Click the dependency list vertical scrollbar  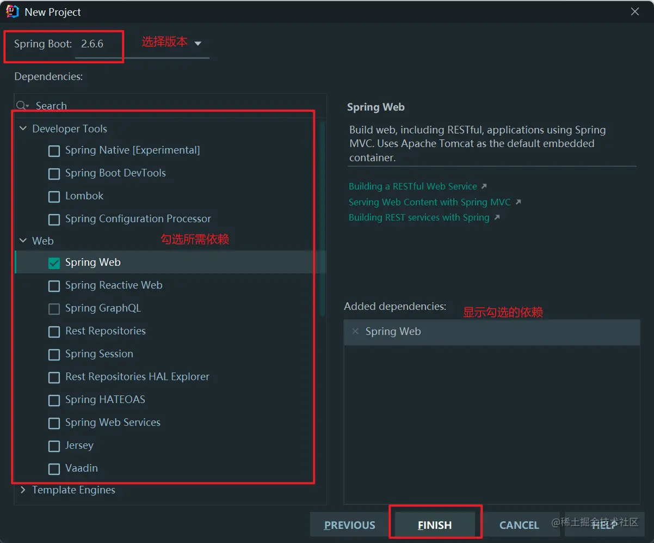323,218
